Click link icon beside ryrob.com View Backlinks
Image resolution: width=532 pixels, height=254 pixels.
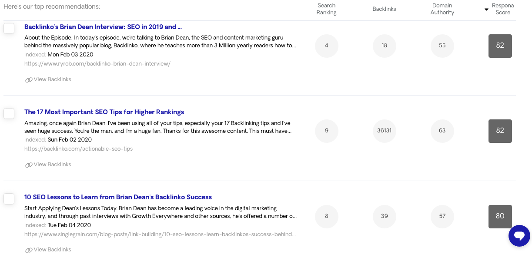coord(29,80)
